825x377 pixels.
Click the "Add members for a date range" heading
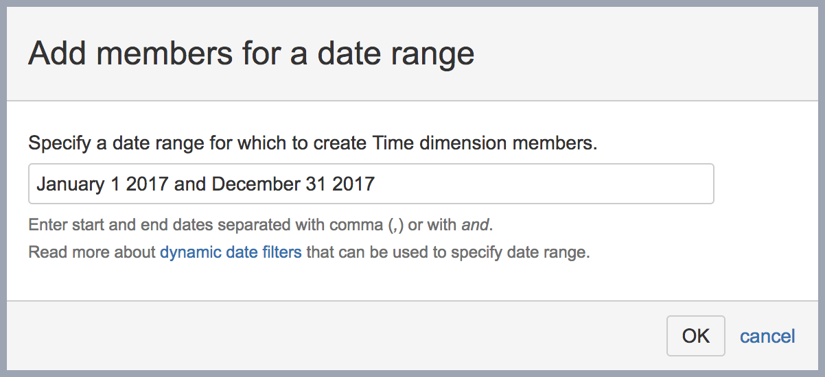click(251, 53)
